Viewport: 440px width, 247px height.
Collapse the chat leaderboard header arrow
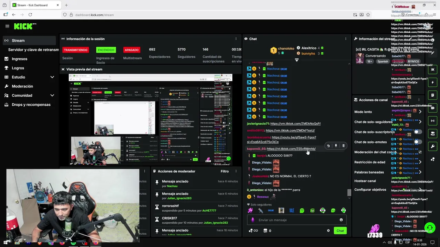[x=297, y=60]
